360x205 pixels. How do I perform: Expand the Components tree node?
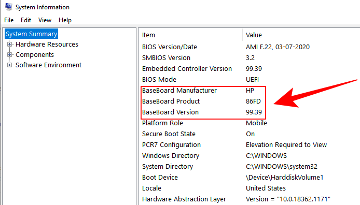pyautogui.click(x=9, y=54)
